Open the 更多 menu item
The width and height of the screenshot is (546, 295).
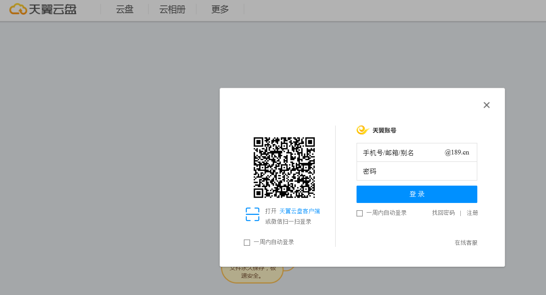tap(220, 10)
